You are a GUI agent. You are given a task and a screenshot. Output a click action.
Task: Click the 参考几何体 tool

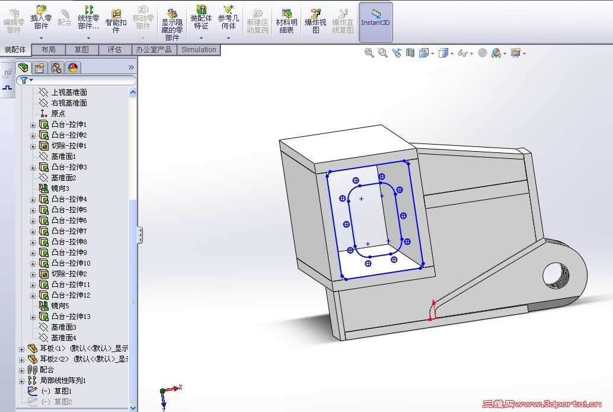pyautogui.click(x=228, y=18)
